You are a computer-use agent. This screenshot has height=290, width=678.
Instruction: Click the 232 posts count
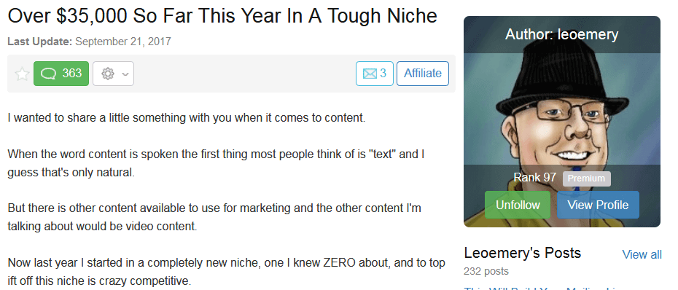click(486, 271)
